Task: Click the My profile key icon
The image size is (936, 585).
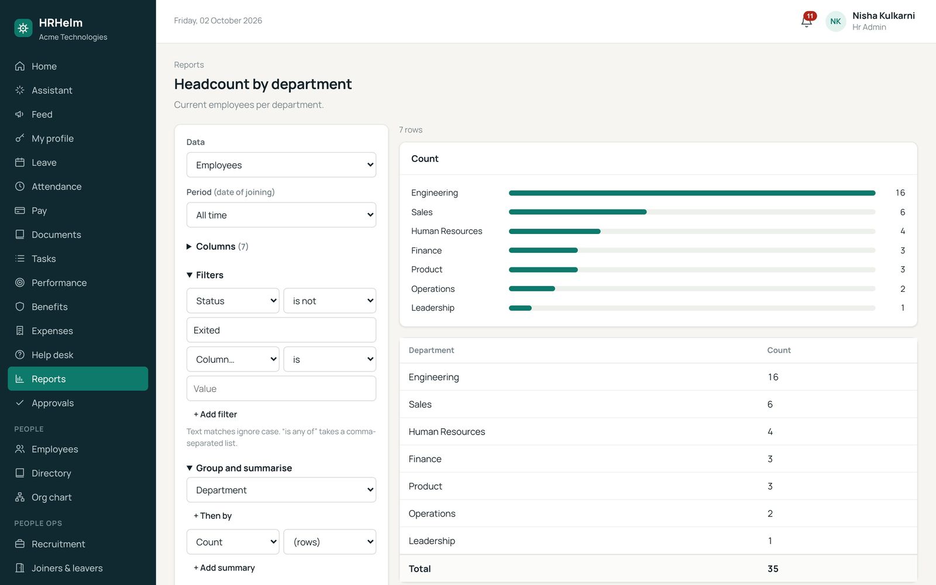Action: 20,138
